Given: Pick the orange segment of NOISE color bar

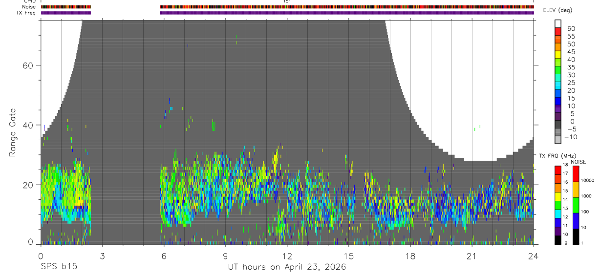Looking at the screenshot, I should click(x=576, y=189).
